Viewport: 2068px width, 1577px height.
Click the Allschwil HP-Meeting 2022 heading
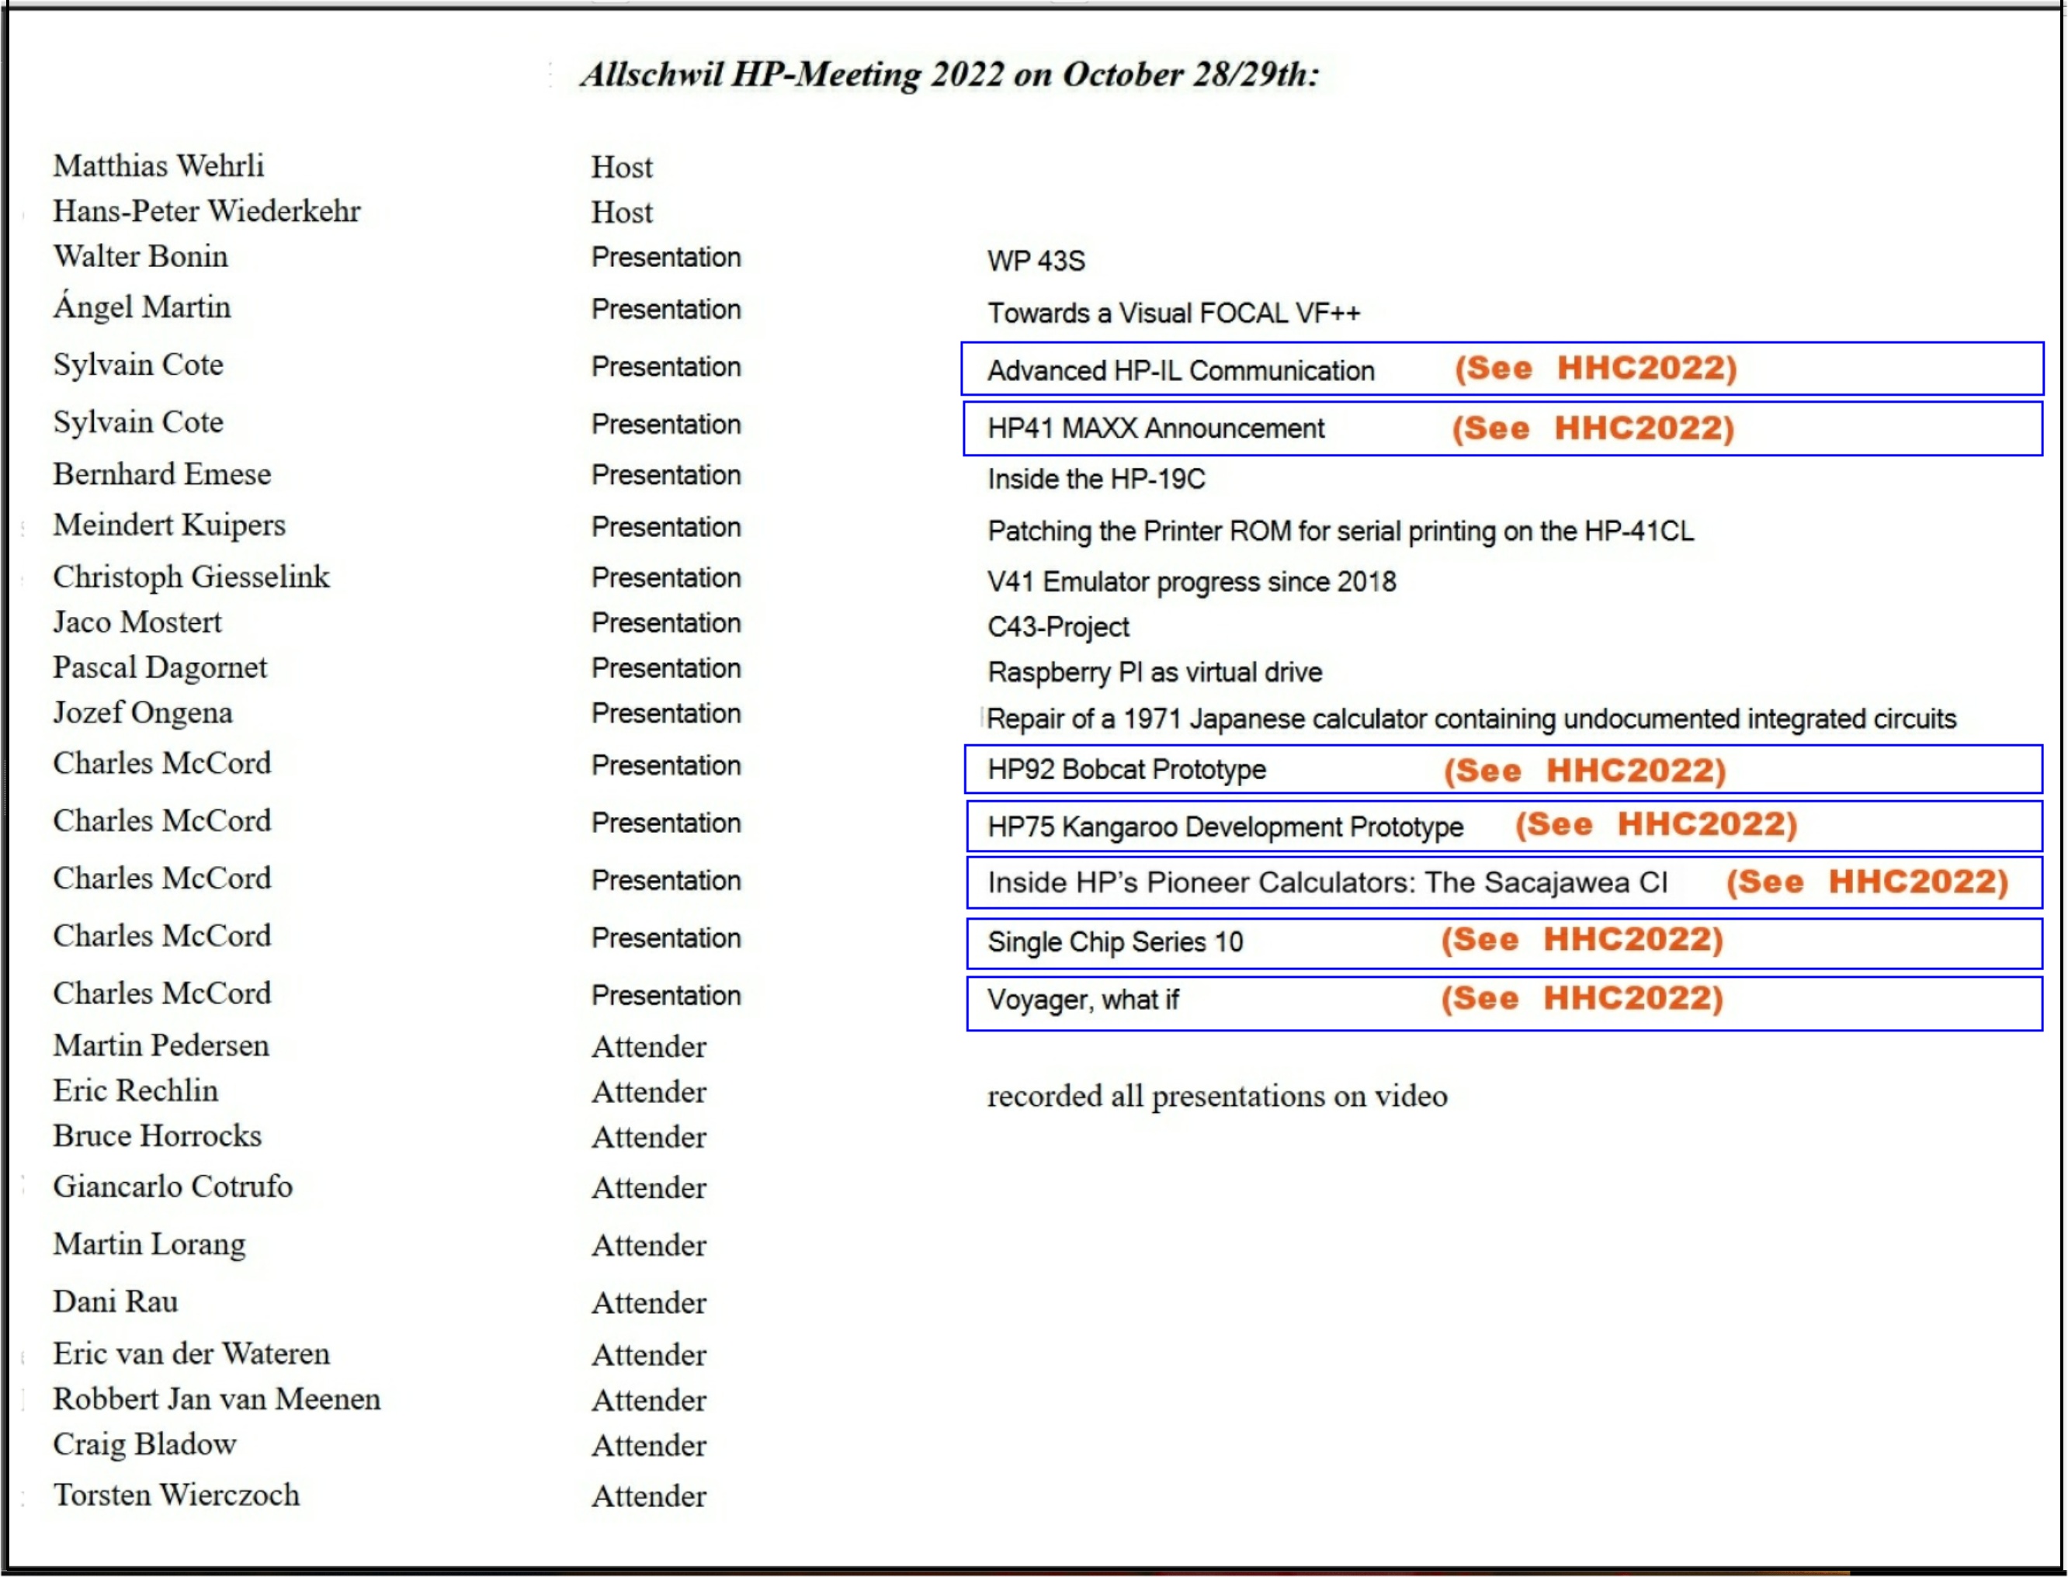click(x=949, y=75)
